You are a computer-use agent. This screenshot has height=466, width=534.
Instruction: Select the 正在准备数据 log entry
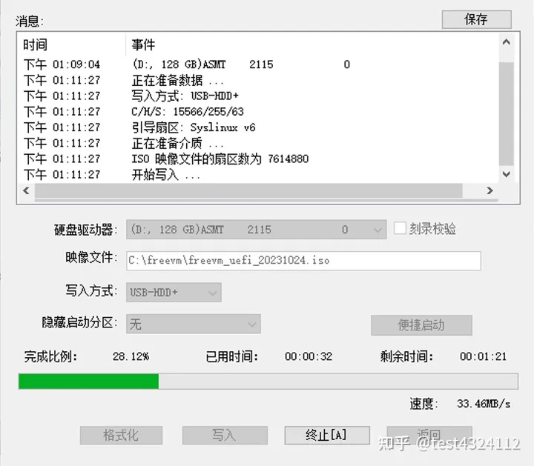(258, 80)
